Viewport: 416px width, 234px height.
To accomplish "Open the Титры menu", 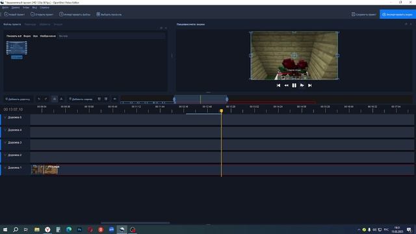I will pos(26,7).
